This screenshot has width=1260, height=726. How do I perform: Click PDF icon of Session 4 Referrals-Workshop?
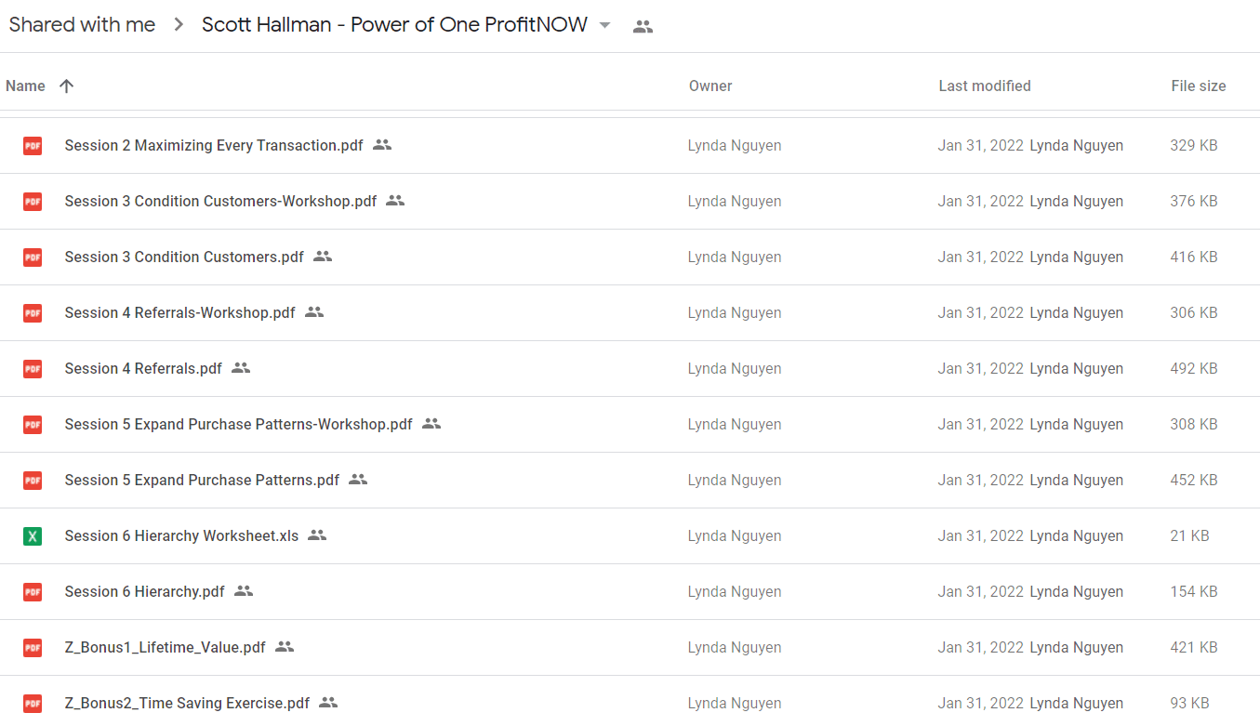[x=33, y=312]
